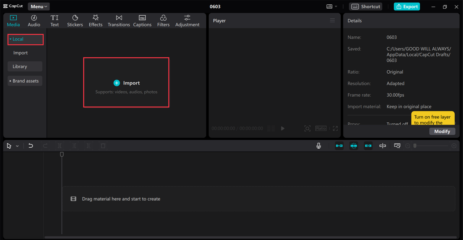This screenshot has width=463, height=240.
Task: Redo the last action
Action: 45,146
